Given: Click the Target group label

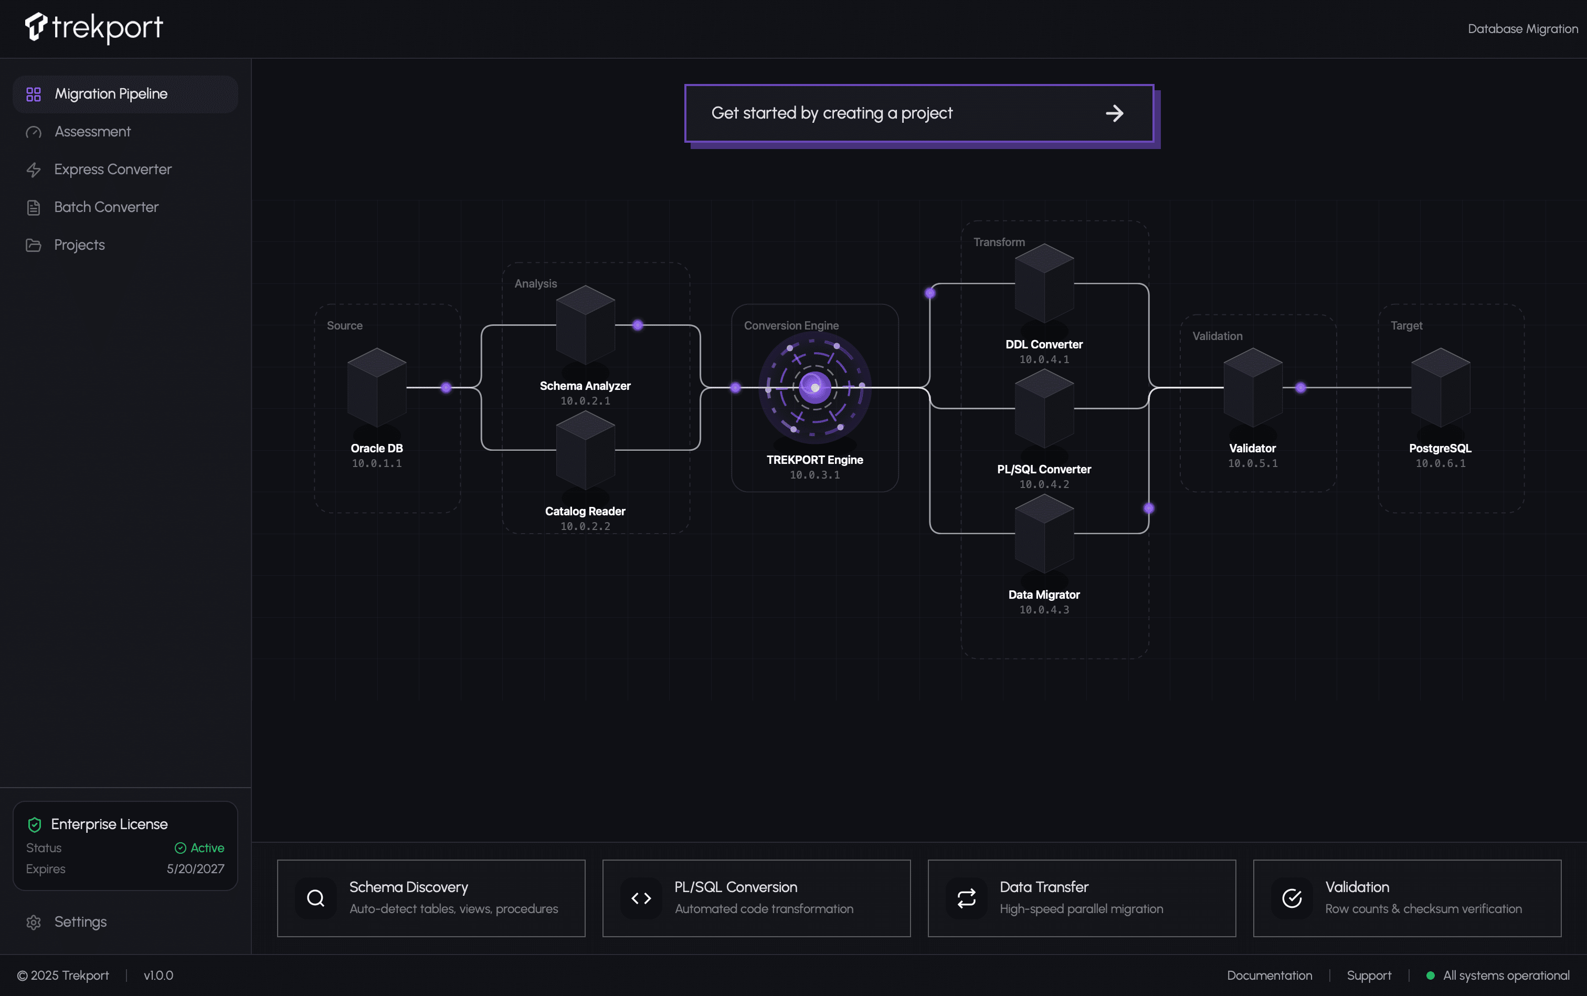Looking at the screenshot, I should pos(1406,325).
